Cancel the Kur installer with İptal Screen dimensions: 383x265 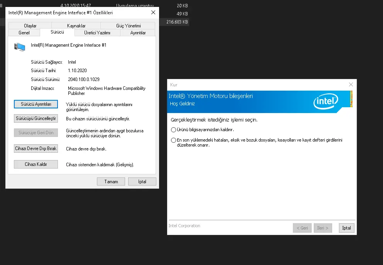click(346, 228)
